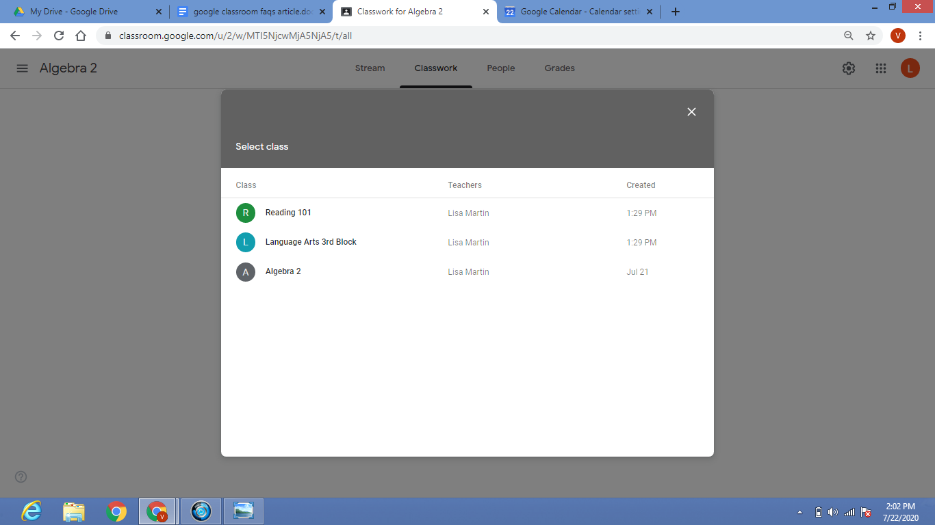Open the Chrome profile V avatar
935x525 pixels.
(x=898, y=36)
